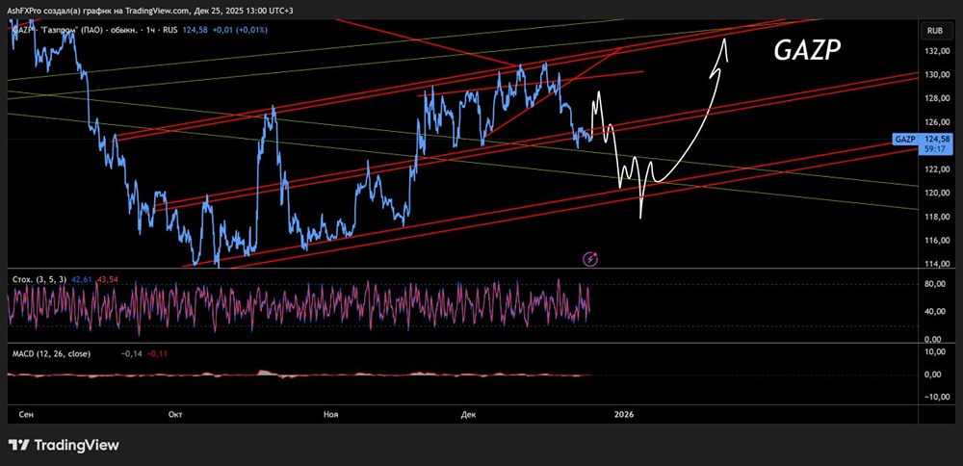Click the Дек label on time axis

click(468, 415)
